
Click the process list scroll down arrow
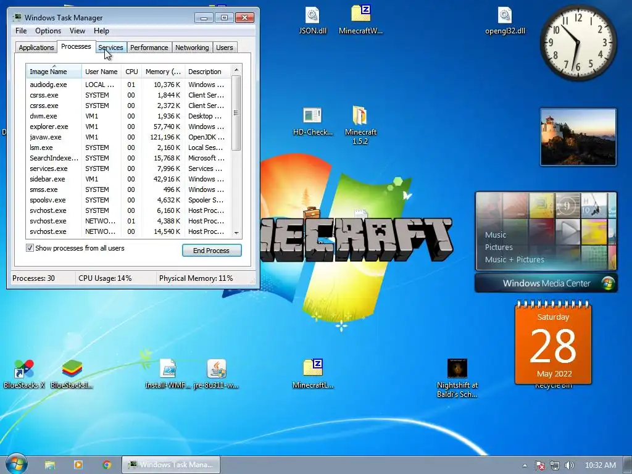click(236, 233)
